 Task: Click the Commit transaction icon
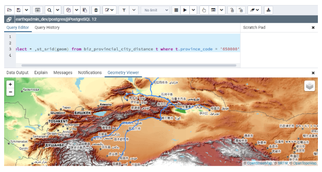coord(232,10)
